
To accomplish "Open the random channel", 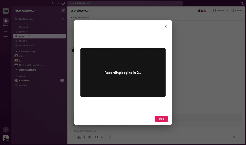I will pyautogui.click(x=39, y=41).
